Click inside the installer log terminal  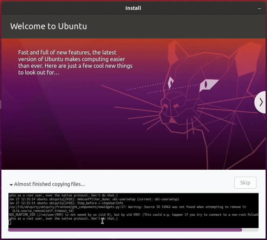pos(133,210)
